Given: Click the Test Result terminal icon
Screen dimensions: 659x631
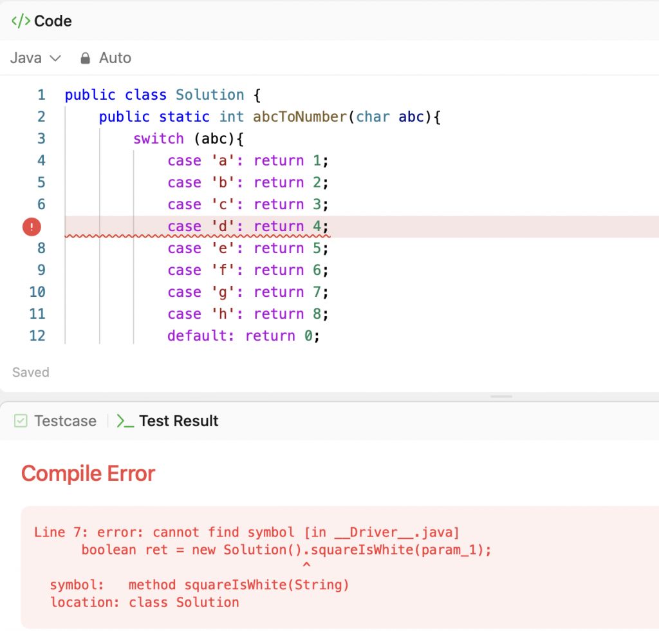Looking at the screenshot, I should coord(125,421).
